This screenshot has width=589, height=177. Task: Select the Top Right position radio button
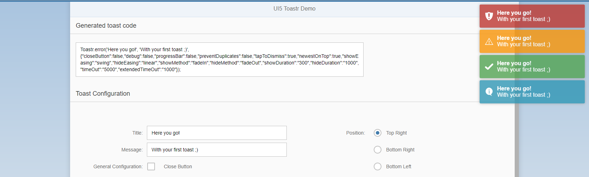tap(378, 133)
